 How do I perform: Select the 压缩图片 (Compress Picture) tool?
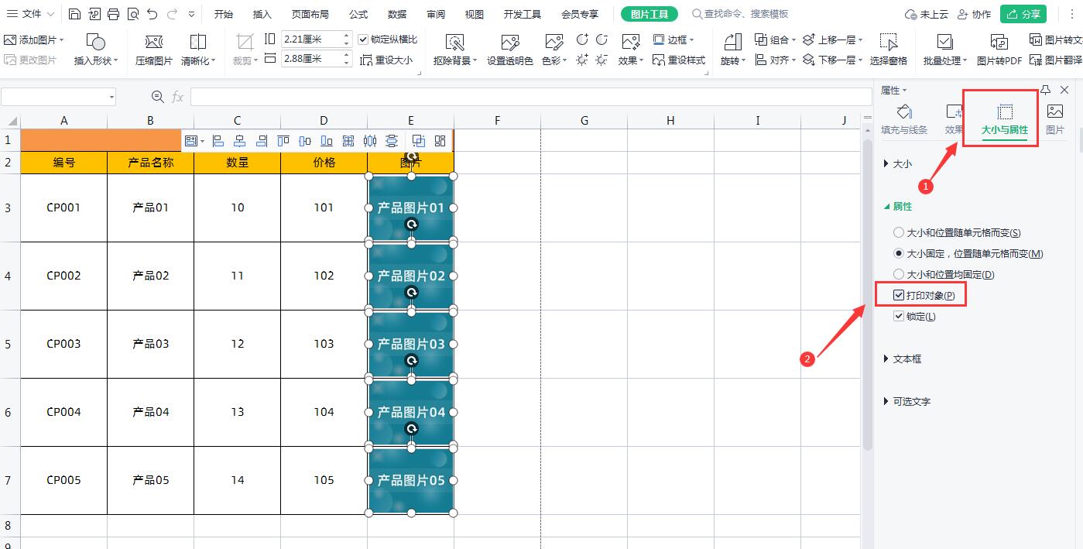pyautogui.click(x=153, y=46)
